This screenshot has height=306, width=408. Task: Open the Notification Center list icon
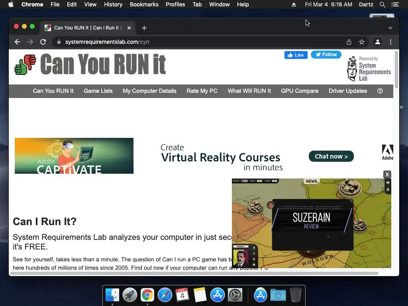click(x=395, y=4)
